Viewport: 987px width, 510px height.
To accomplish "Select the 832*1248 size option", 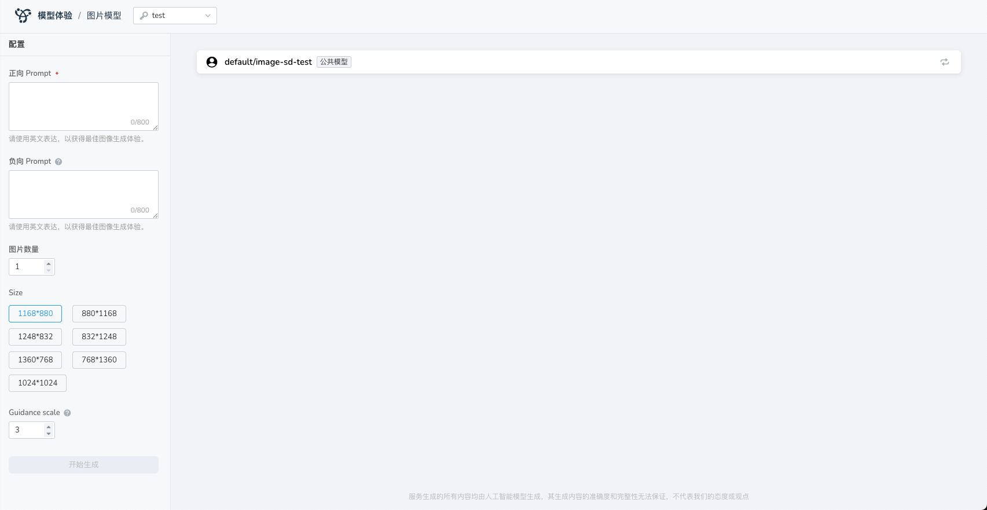I will coord(99,336).
